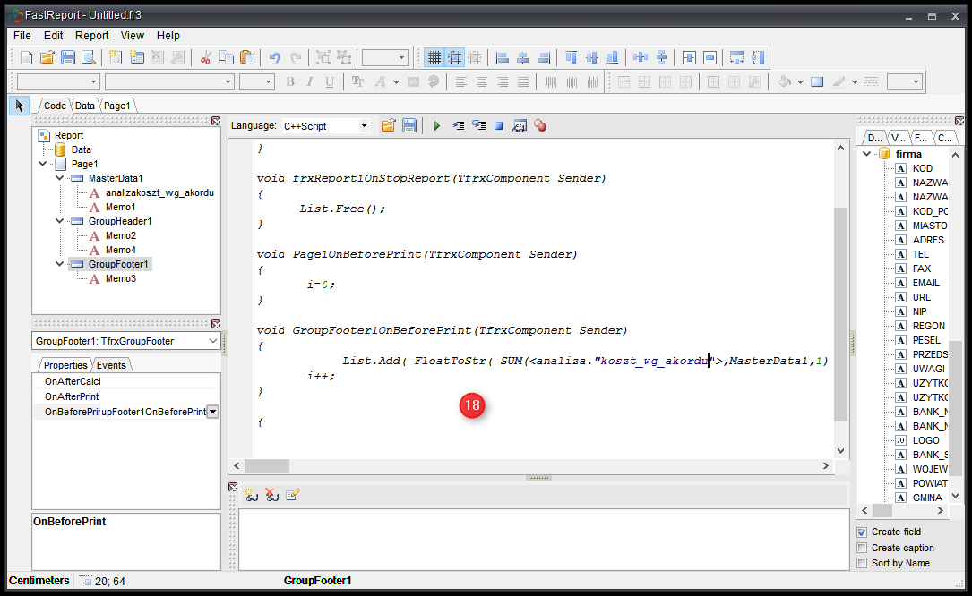The image size is (972, 596).
Task: Open the GroupFooter1 object selector combo box
Action: (212, 341)
